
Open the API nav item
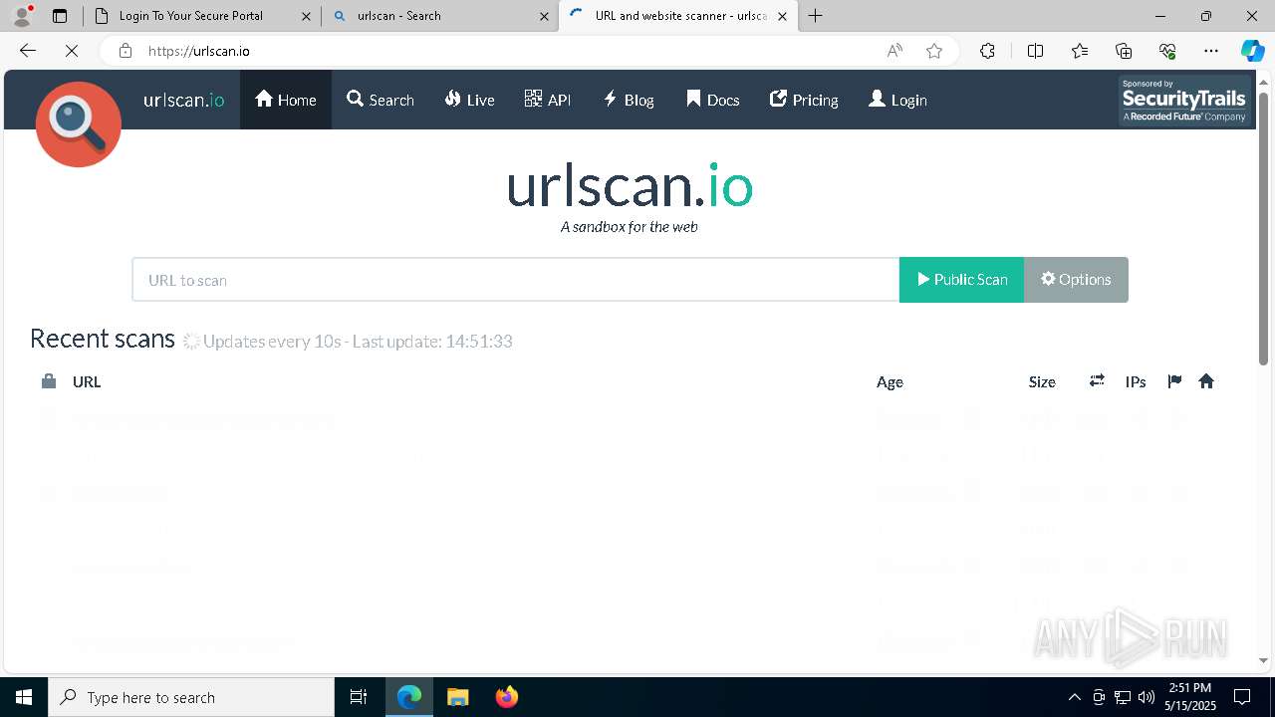coord(548,100)
